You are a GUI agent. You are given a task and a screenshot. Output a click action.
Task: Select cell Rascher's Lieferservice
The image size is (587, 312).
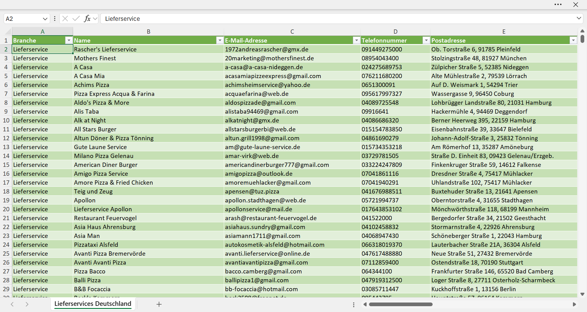point(149,49)
